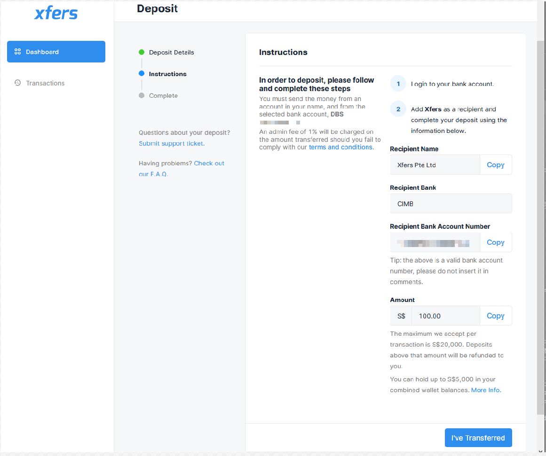Screen dimensions: 546x456
Task: Click the green Deposit Details step dot
Action: tap(142, 52)
